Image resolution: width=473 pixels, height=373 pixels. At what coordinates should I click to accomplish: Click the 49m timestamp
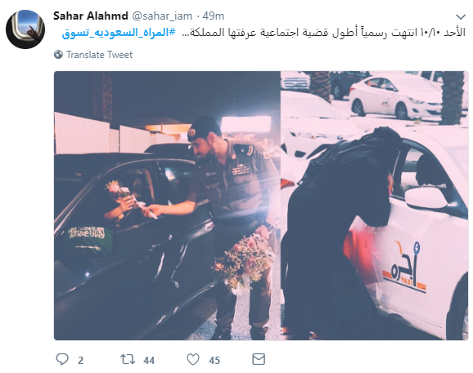coord(214,16)
